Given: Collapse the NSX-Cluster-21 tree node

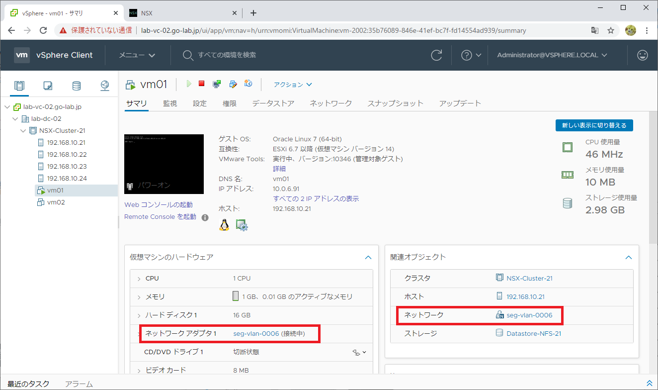Looking at the screenshot, I should pyautogui.click(x=23, y=131).
